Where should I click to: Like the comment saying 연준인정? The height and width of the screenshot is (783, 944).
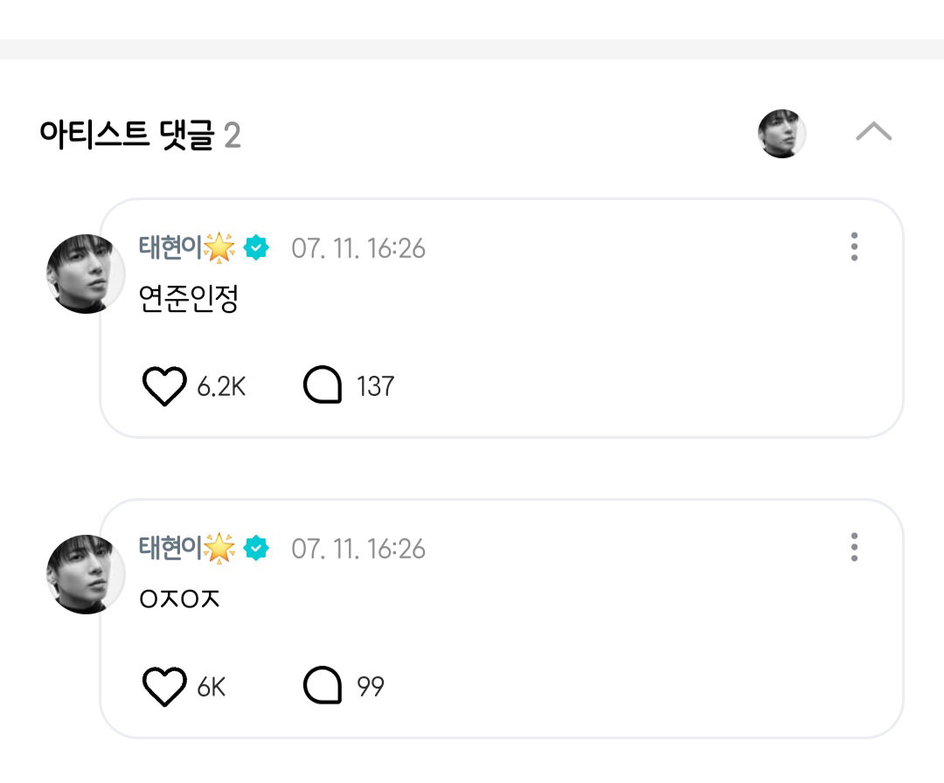click(163, 385)
